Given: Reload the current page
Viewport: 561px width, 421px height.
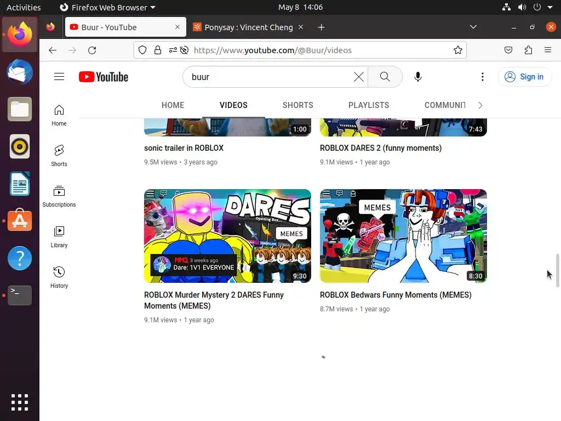Looking at the screenshot, I should pos(92,50).
